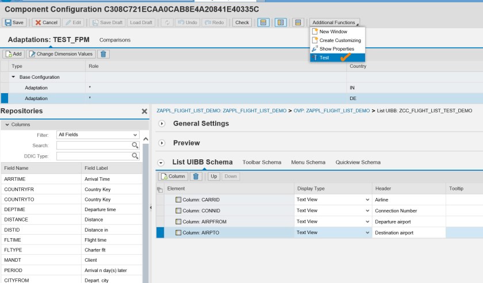Delete selected column in List UIBB Schema
This screenshot has height=283, width=483.
[196, 176]
